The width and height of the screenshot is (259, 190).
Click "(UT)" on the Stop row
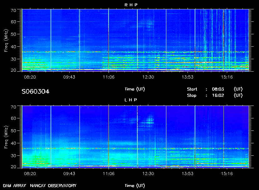pos(238,96)
